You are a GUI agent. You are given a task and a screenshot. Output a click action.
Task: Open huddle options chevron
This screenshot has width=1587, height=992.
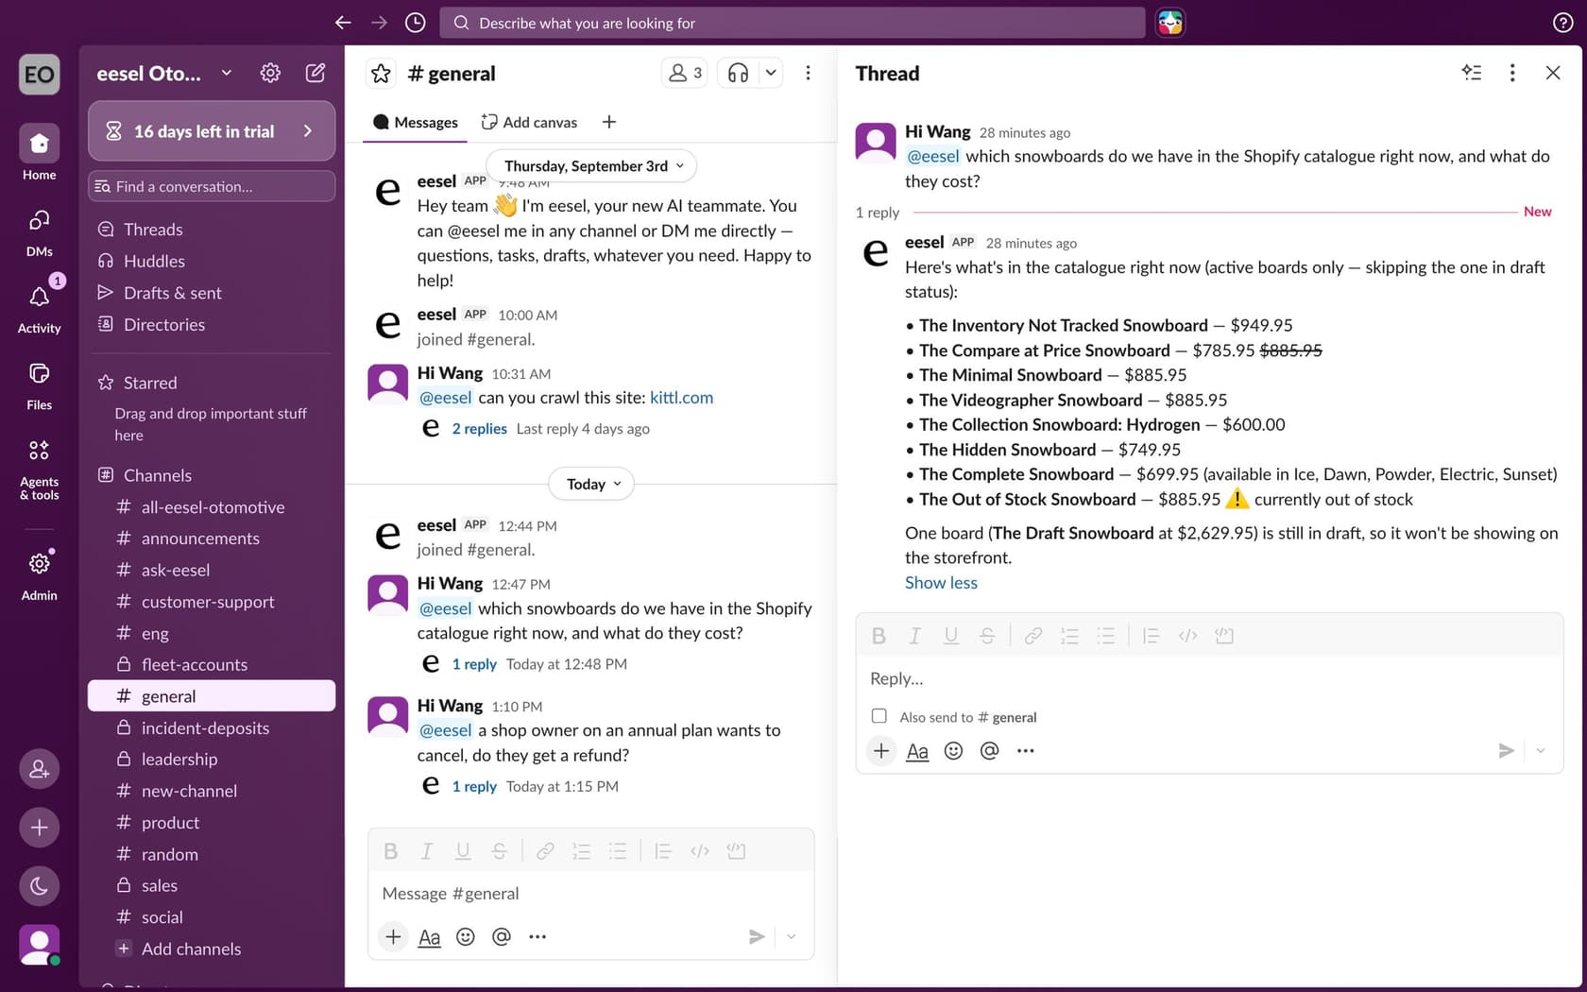tap(771, 73)
